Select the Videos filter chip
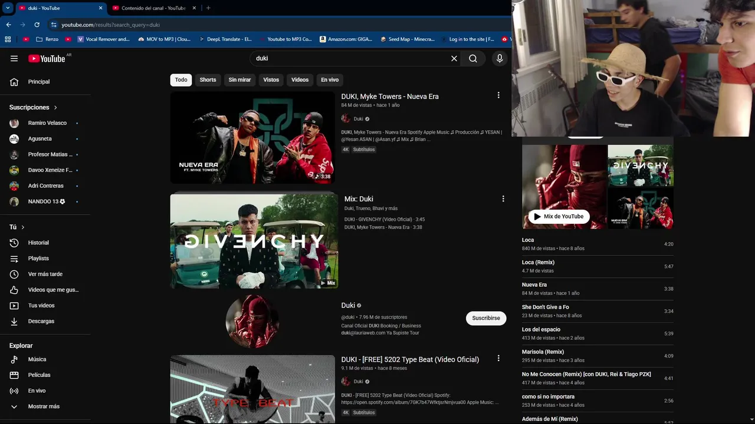The image size is (755, 424). [300, 79]
